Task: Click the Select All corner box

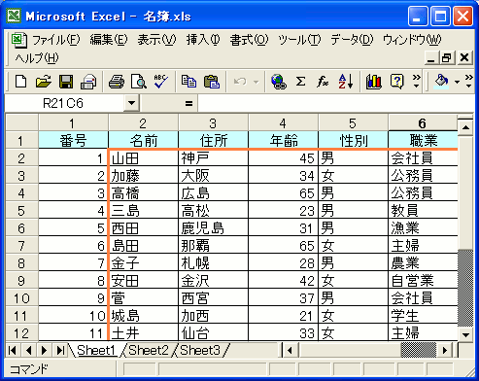Action: (x=21, y=122)
